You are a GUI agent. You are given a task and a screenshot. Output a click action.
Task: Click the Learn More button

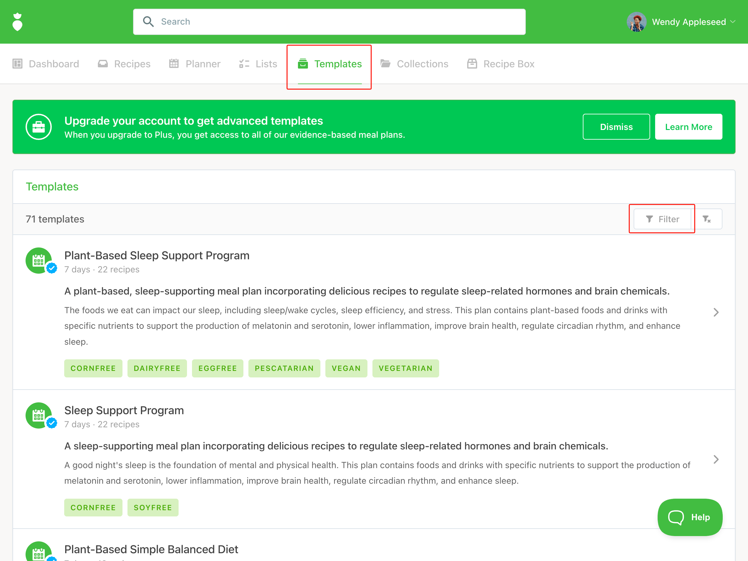click(688, 127)
